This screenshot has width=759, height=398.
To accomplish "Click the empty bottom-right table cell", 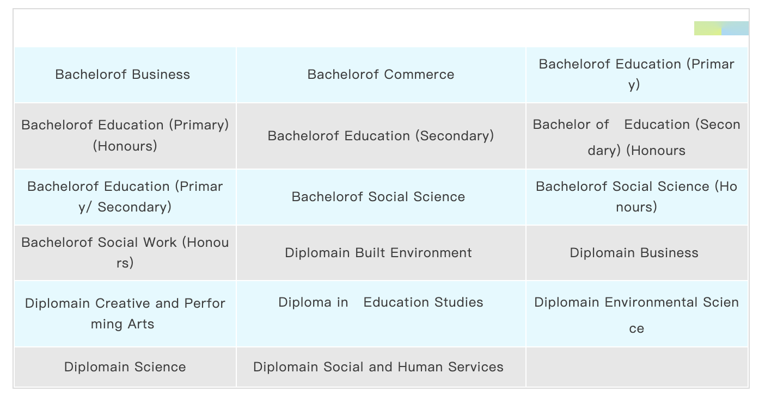I will (636, 367).
